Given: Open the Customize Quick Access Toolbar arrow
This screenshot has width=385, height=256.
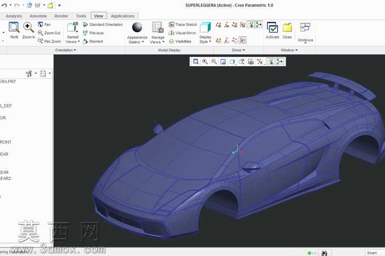Looking at the screenshot, I should click(59, 5).
